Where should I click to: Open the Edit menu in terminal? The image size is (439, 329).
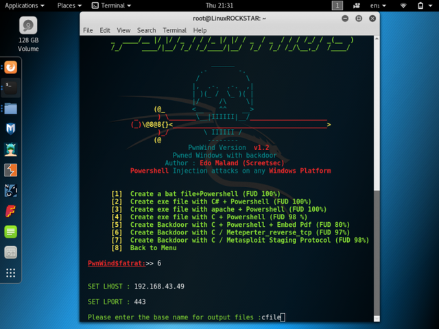pyautogui.click(x=105, y=30)
